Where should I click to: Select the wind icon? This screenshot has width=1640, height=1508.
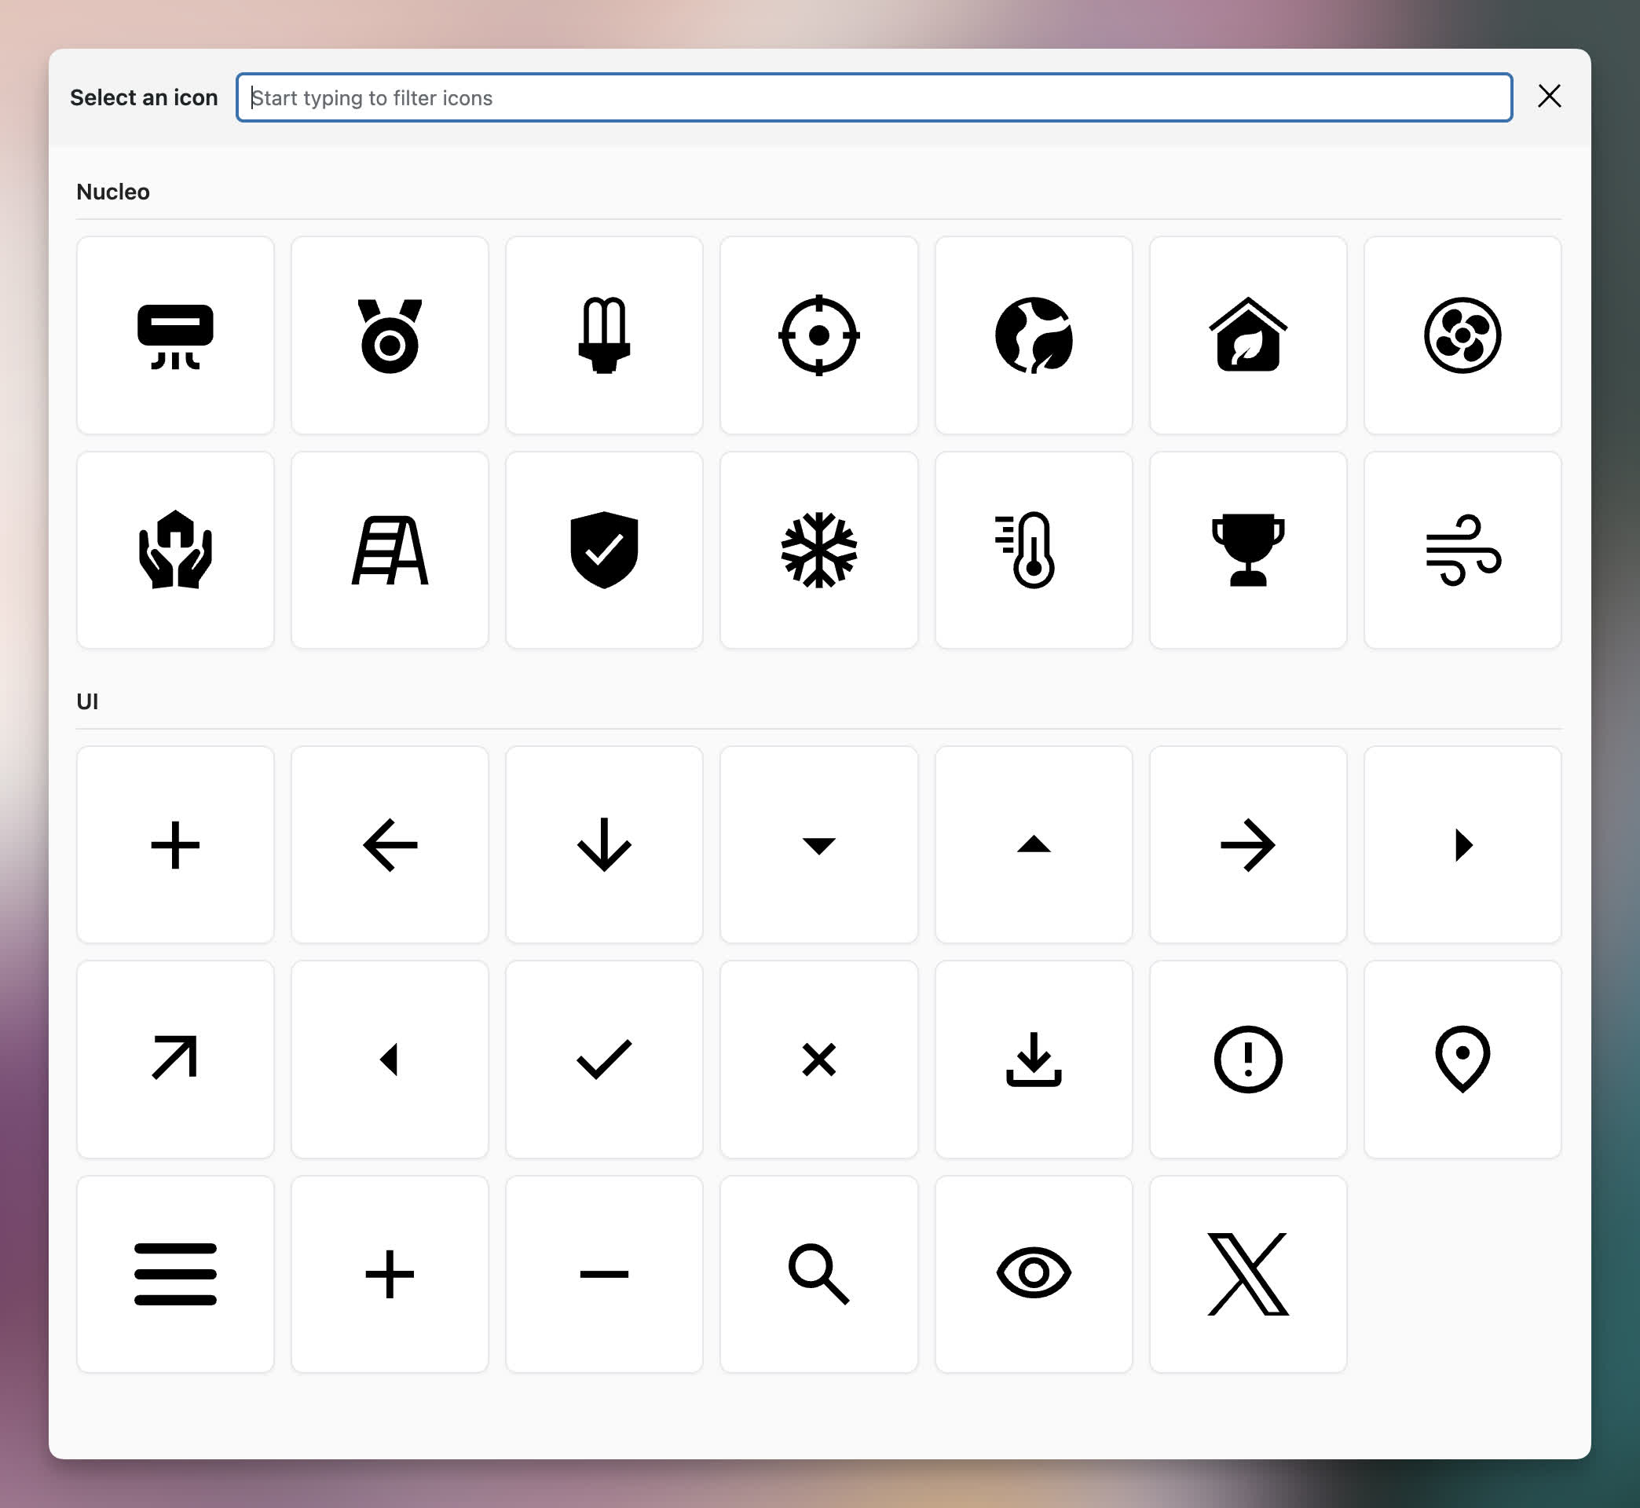click(x=1462, y=550)
